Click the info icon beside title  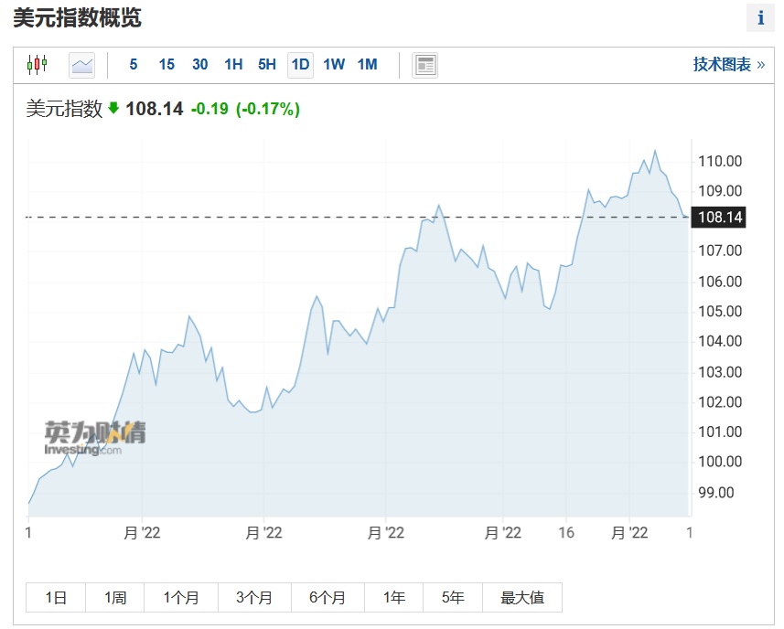pos(760,17)
